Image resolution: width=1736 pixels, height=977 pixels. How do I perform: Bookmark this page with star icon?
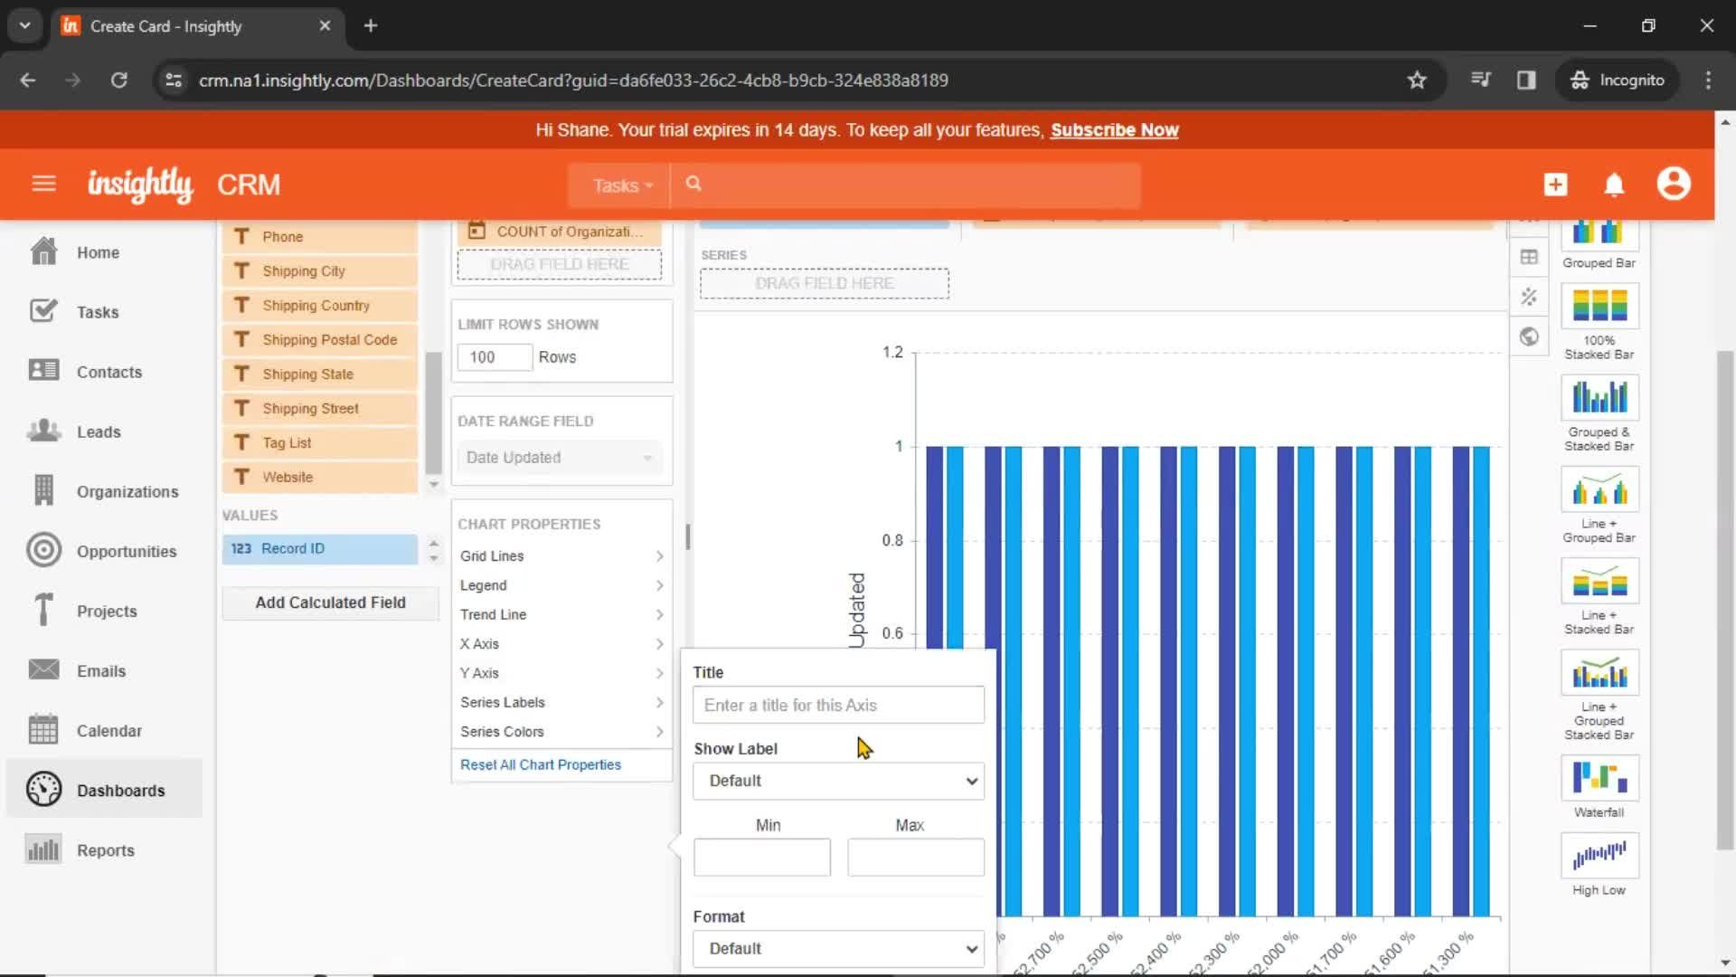point(1417,80)
